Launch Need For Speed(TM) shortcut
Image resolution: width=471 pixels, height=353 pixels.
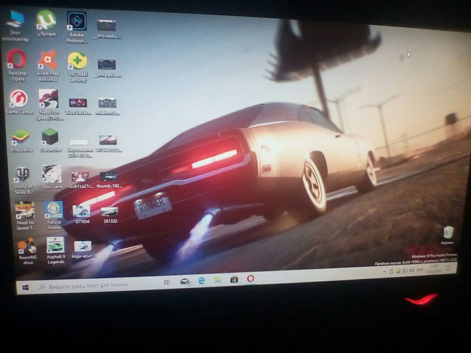click(x=49, y=105)
